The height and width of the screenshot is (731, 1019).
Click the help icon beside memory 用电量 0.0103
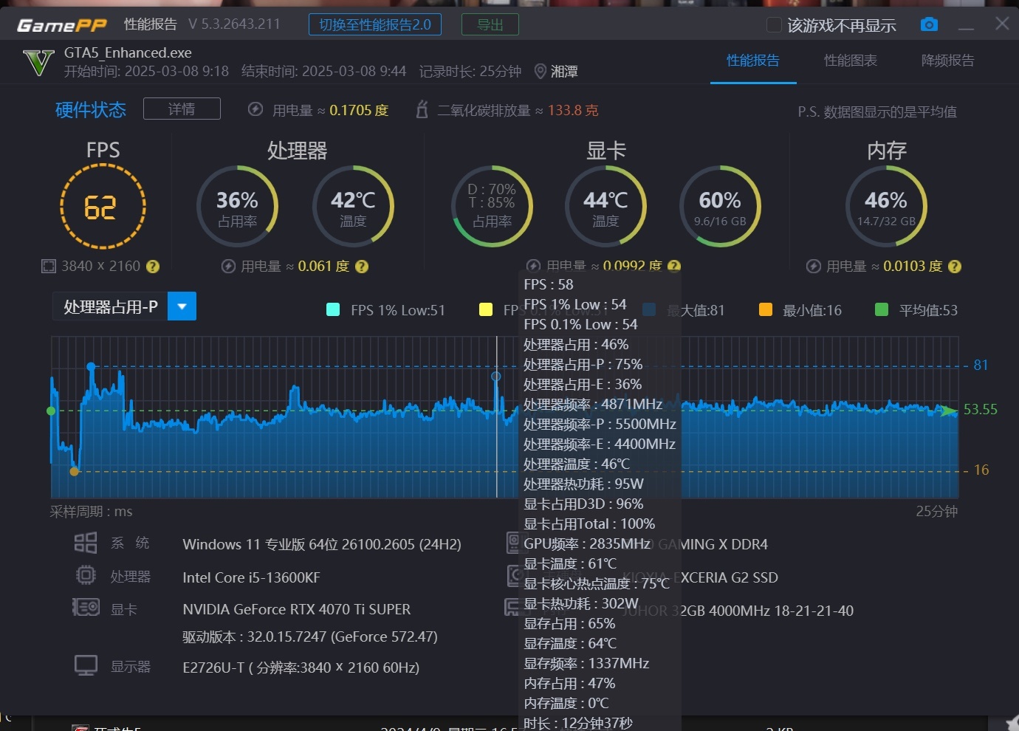point(955,267)
